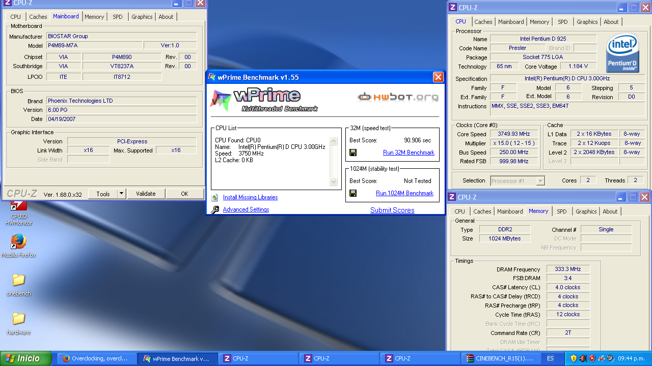Click the 333.3 MHz DRAM frequency value
Viewport: 652px width, 366px height.
(x=568, y=269)
